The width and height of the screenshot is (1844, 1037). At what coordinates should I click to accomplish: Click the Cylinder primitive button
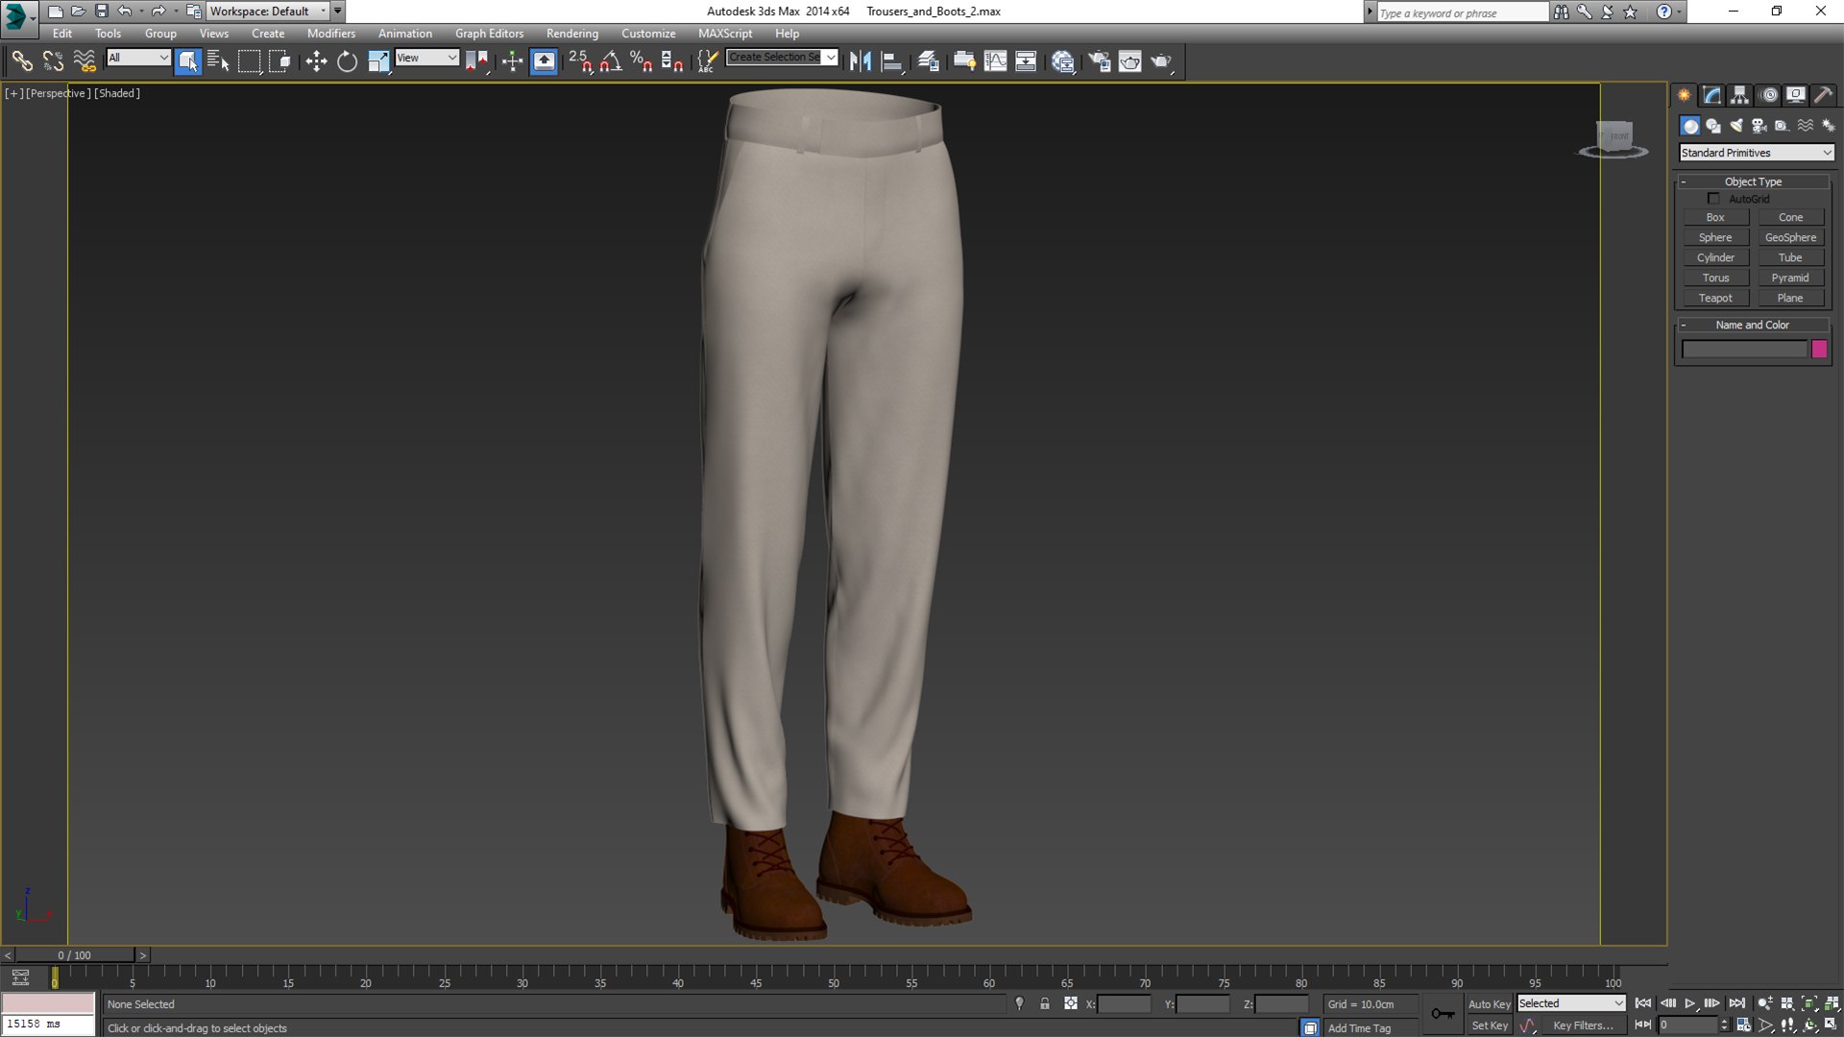point(1715,257)
